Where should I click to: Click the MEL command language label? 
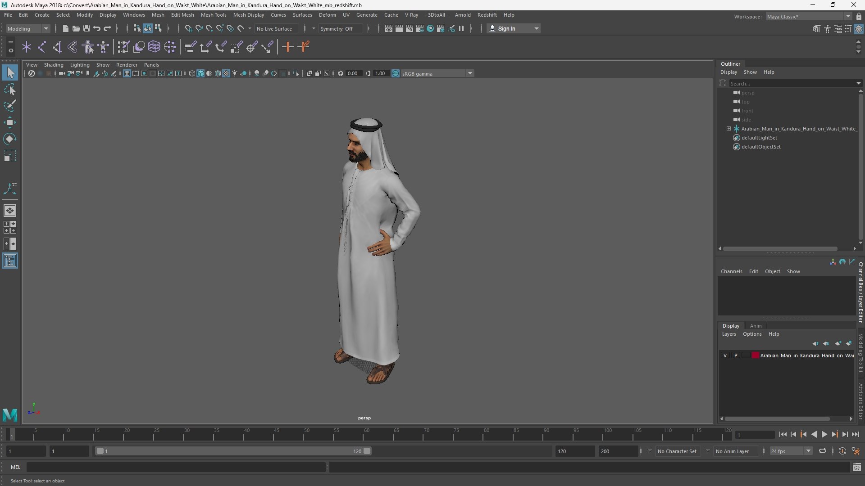(16, 467)
